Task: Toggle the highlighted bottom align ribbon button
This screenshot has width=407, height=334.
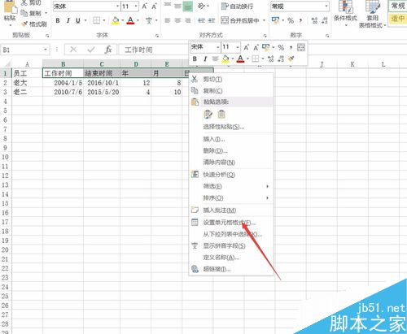Action: point(187,6)
